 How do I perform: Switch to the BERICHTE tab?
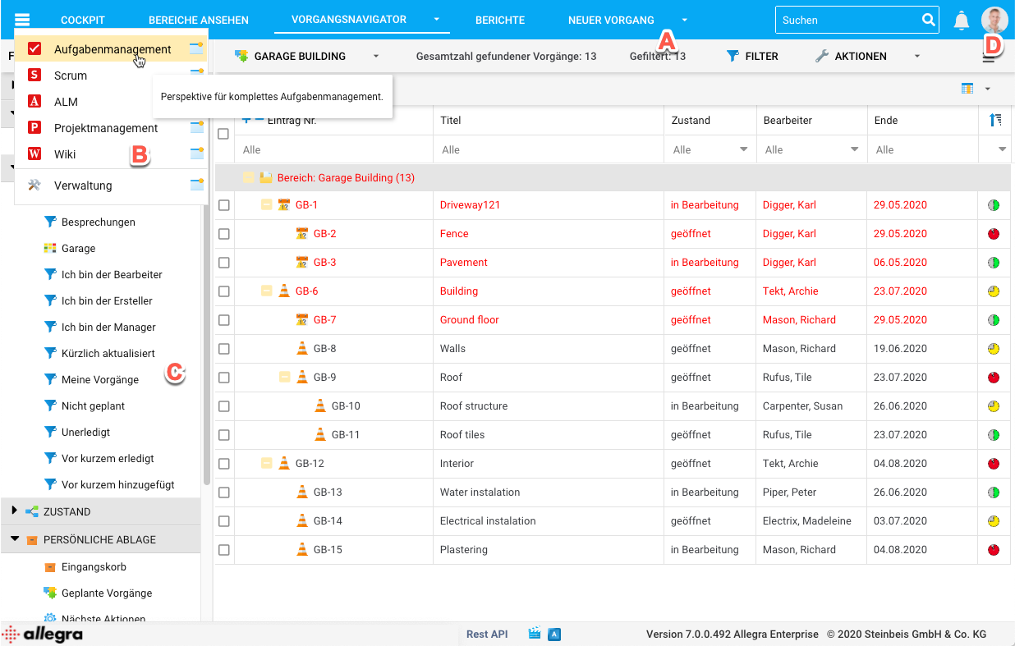click(x=499, y=21)
